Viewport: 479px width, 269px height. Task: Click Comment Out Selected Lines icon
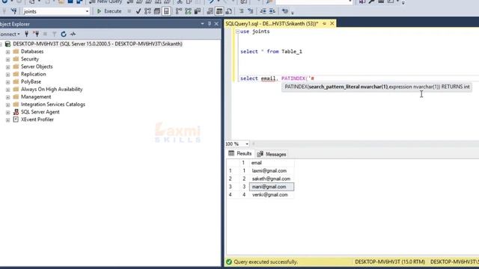[x=241, y=11]
